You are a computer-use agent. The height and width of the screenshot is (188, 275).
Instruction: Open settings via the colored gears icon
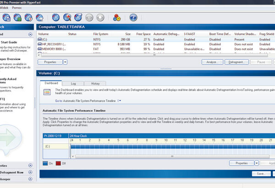coord(117,18)
